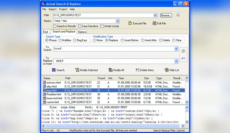Click the Modify All icon
230x133 pixels.
pyautogui.click(x=111, y=70)
